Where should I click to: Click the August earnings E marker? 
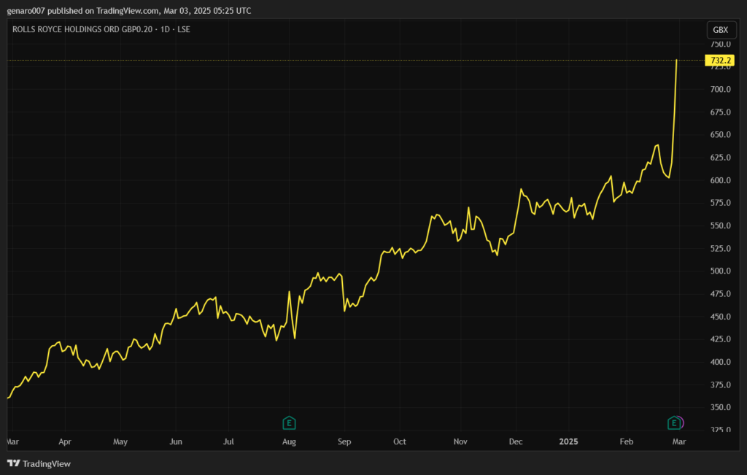[289, 422]
